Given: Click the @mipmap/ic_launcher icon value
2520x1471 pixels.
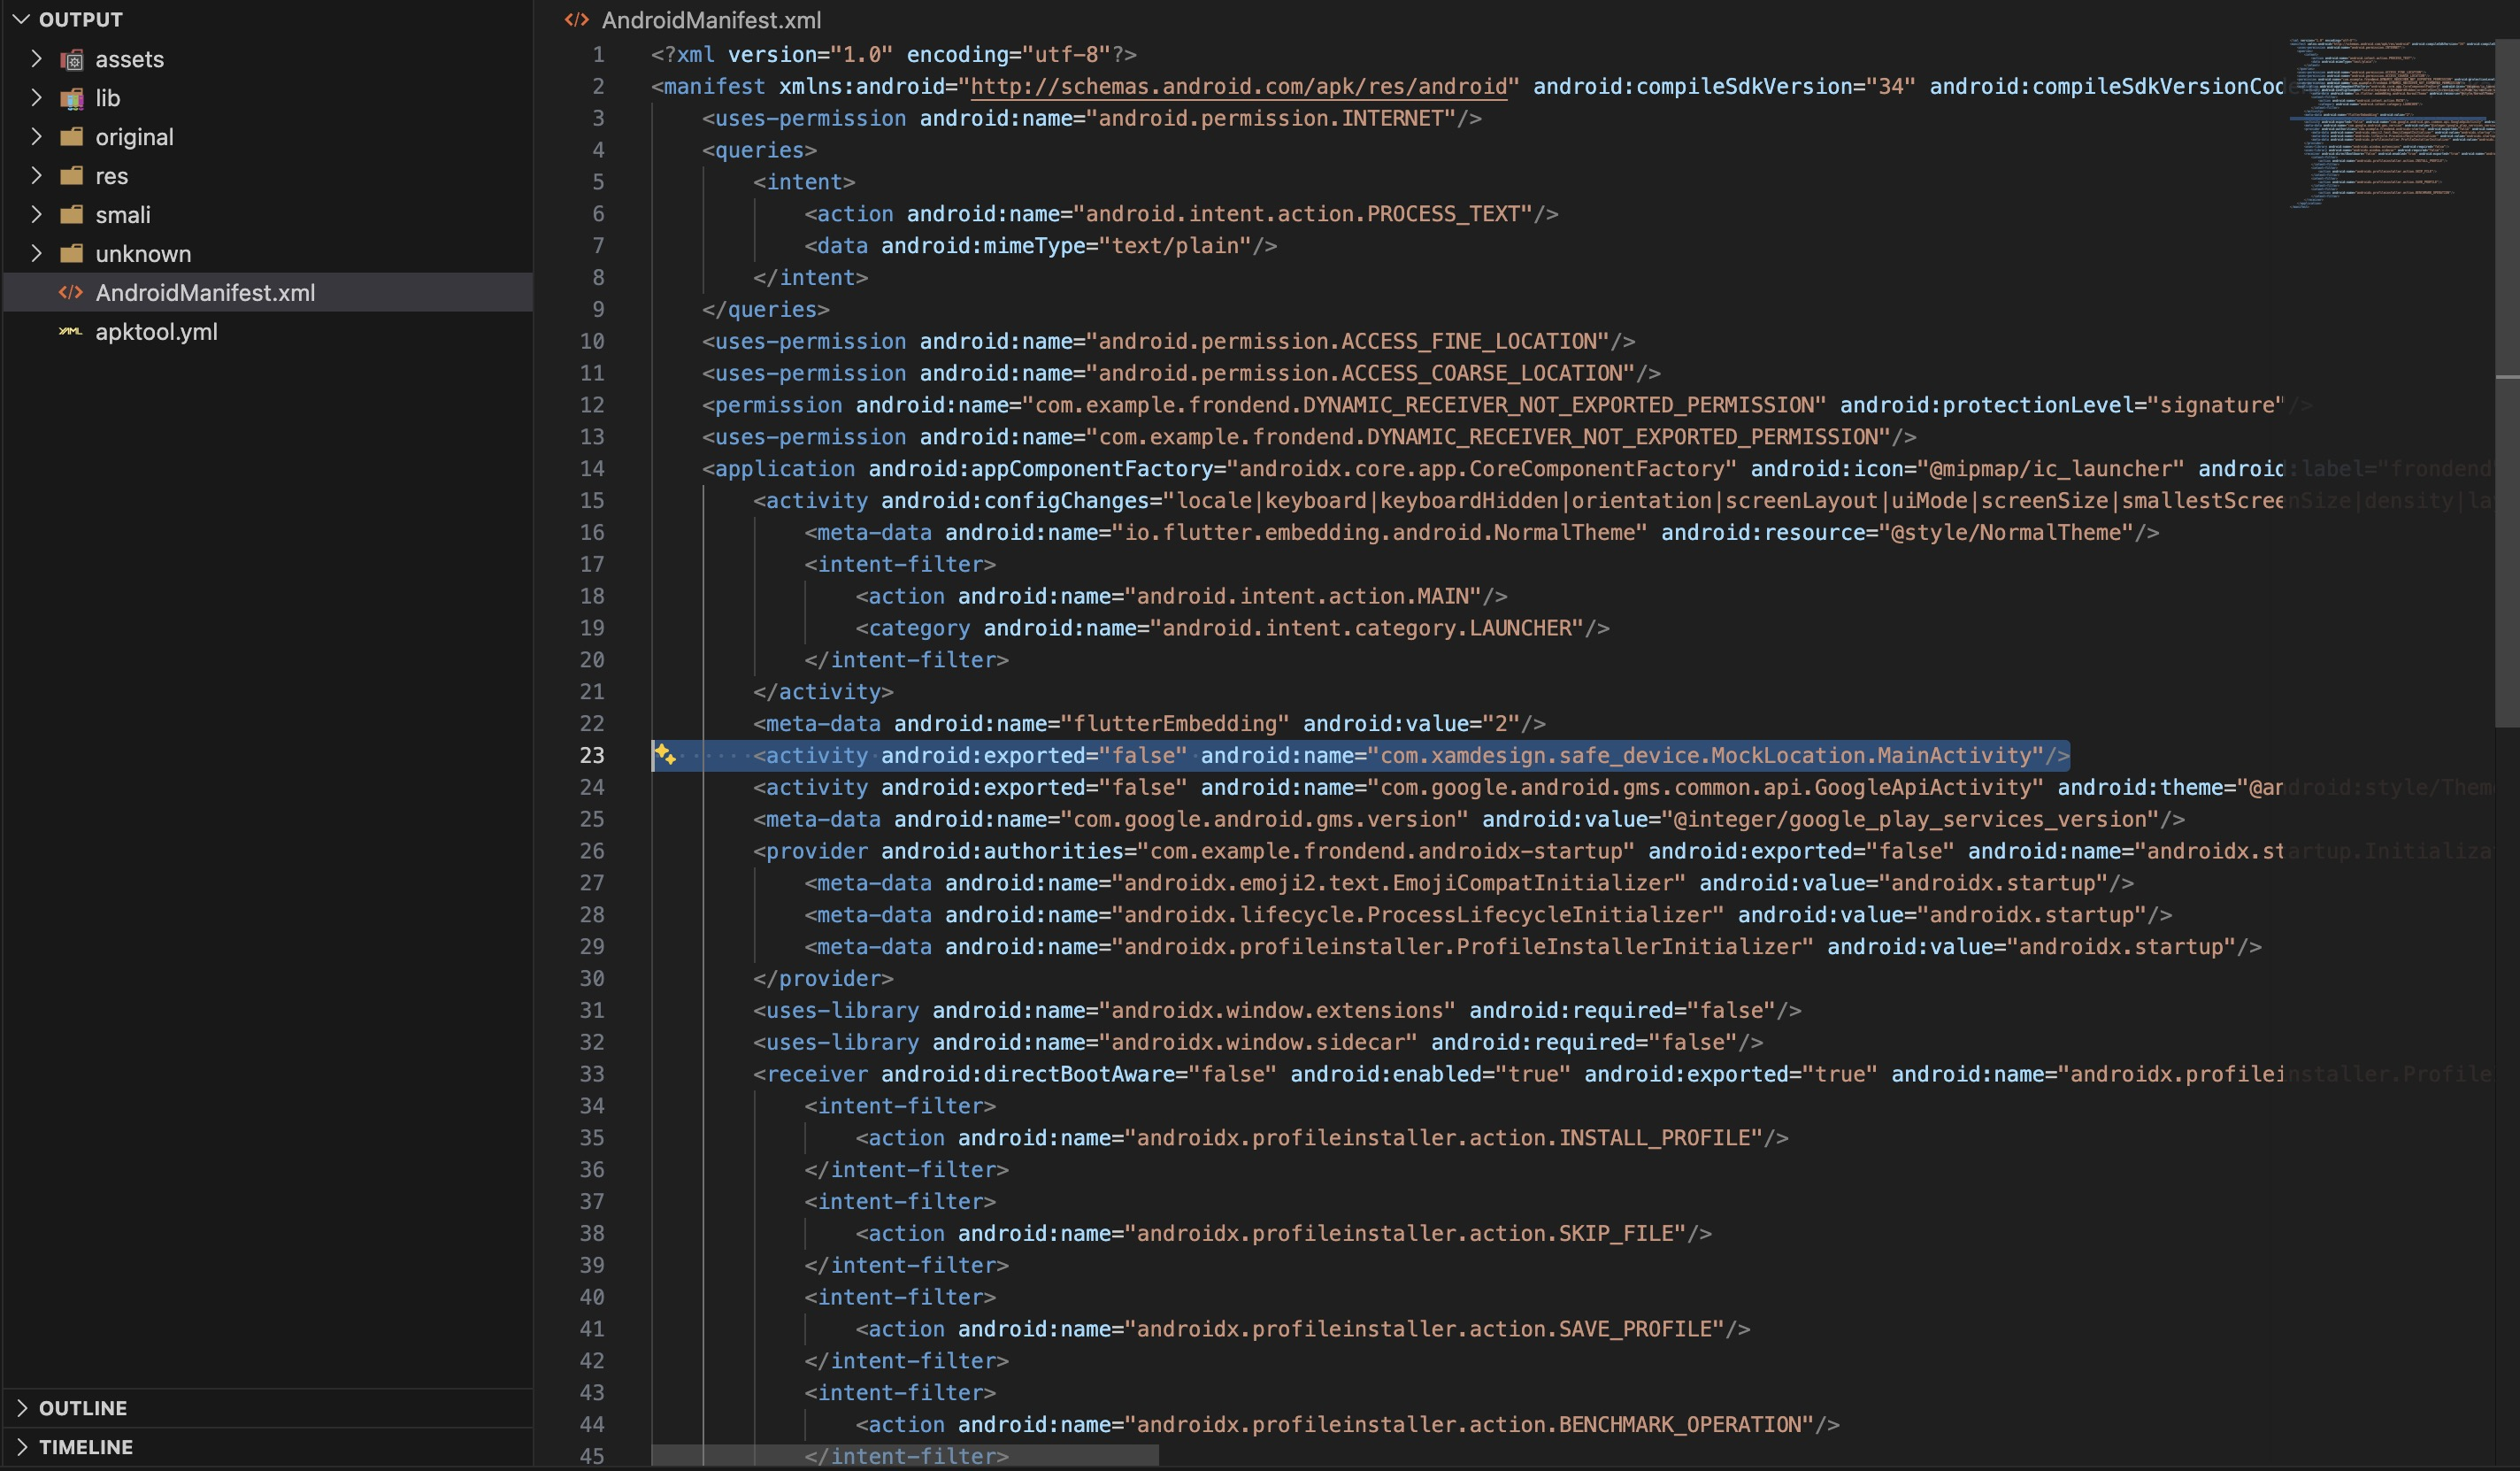Looking at the screenshot, I should (x=2050, y=469).
